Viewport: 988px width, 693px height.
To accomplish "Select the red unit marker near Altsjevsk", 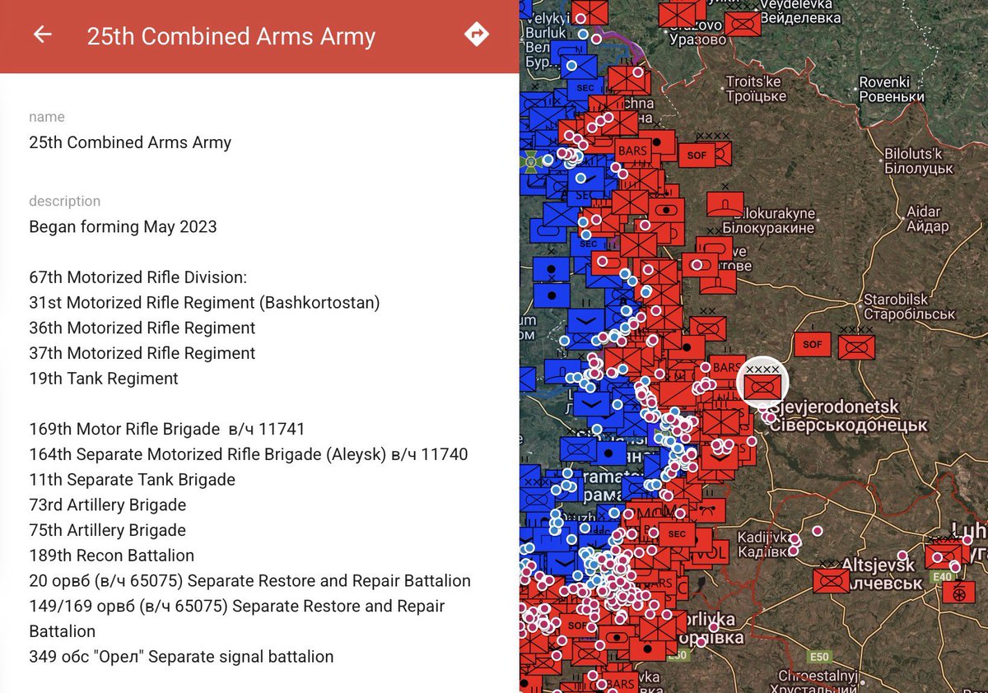I will click(829, 581).
